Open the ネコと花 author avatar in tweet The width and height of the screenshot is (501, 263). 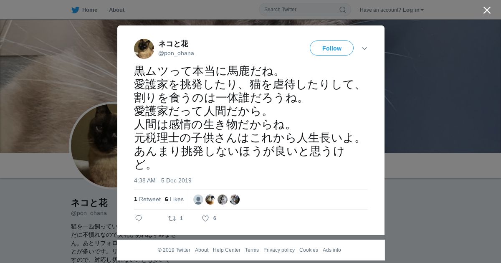(x=144, y=49)
